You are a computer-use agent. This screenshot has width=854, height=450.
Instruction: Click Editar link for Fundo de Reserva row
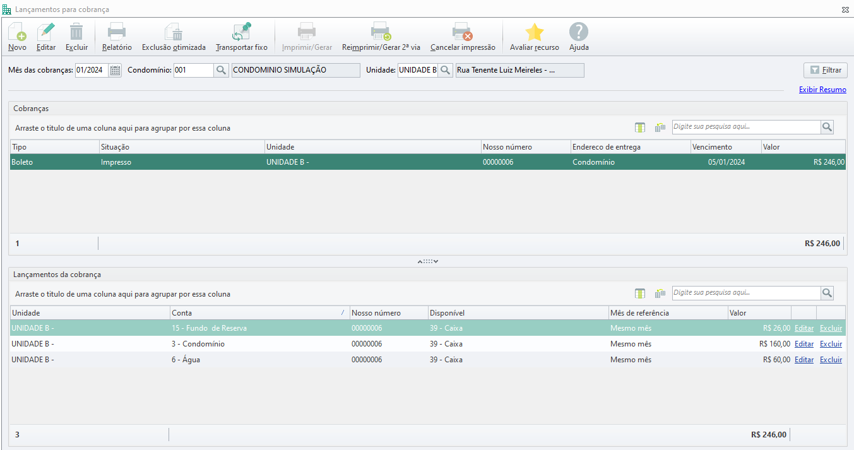[804, 328]
